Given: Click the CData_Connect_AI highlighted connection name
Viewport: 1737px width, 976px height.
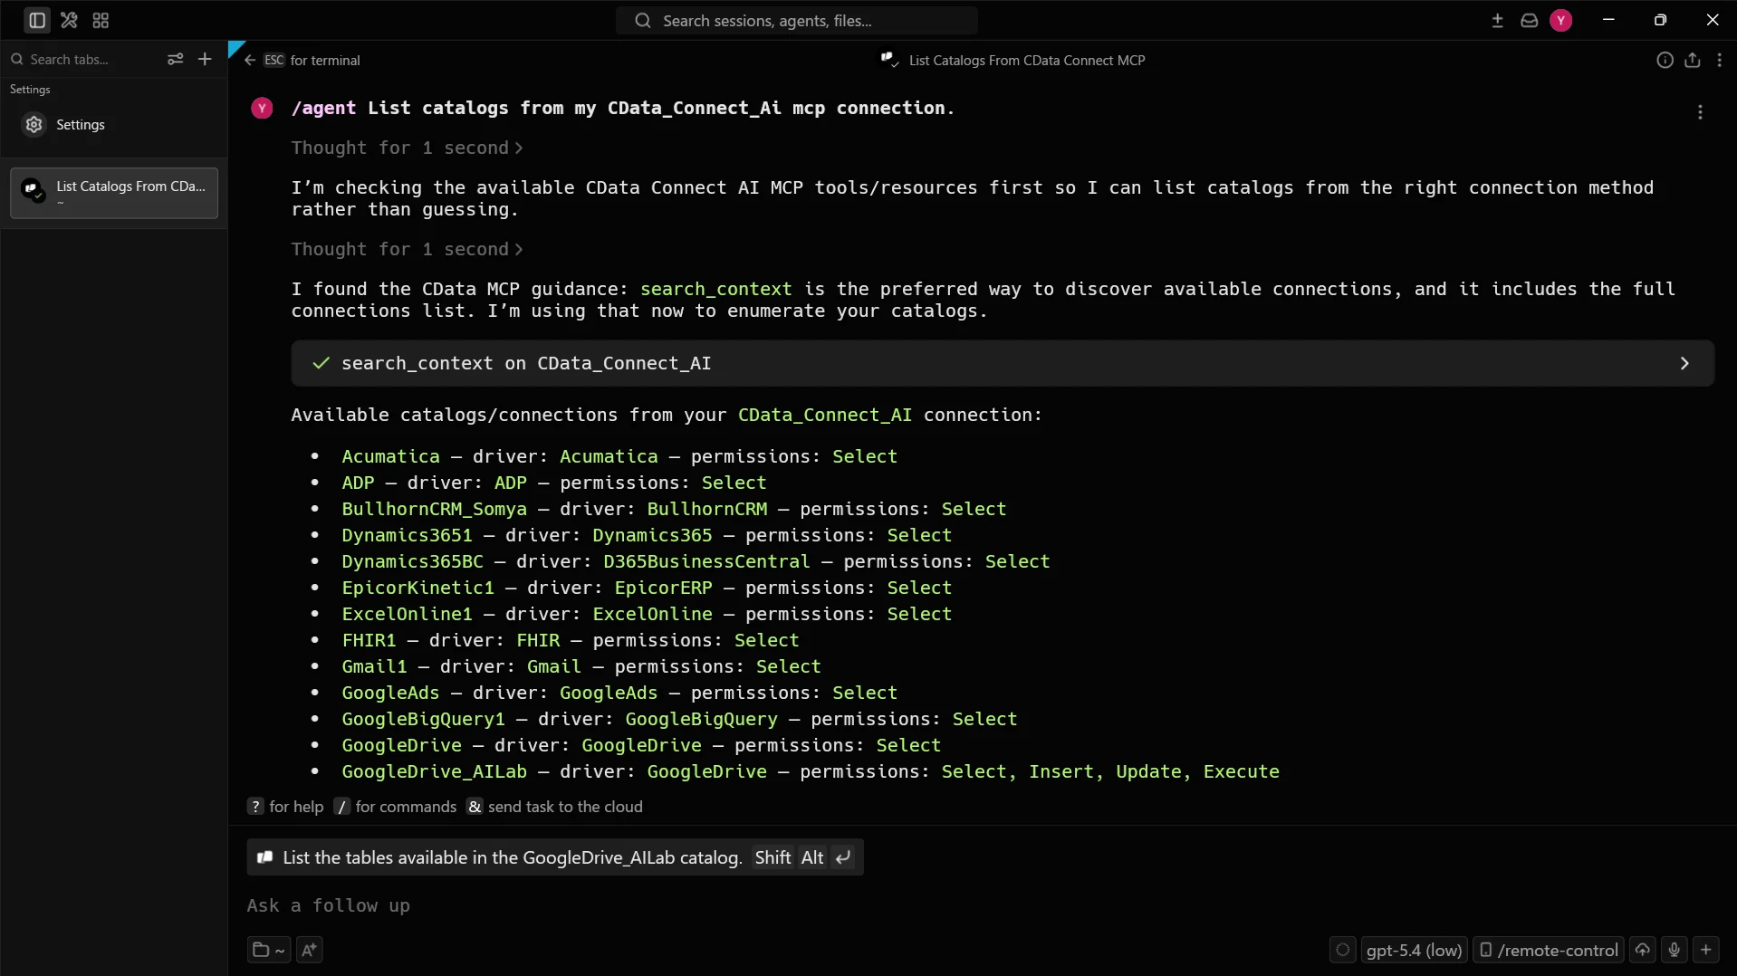Looking at the screenshot, I should [824, 415].
